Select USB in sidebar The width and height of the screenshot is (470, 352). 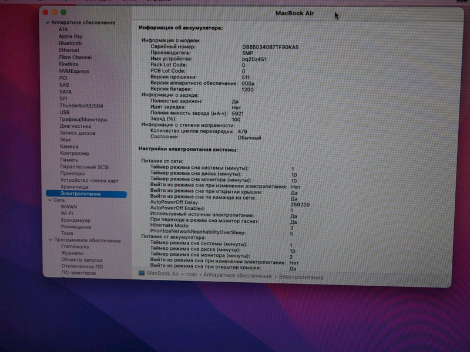pos(65,112)
